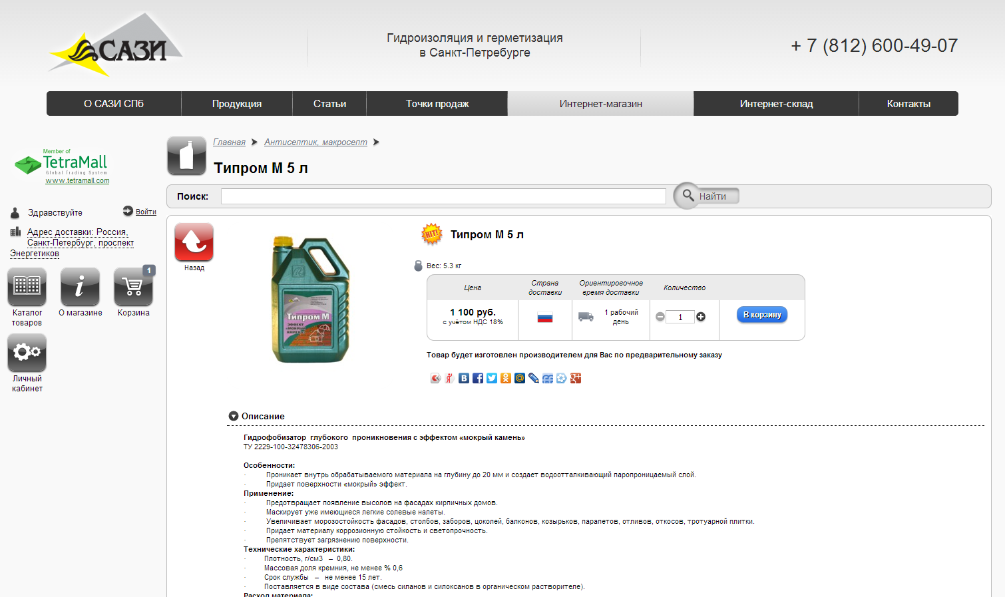Viewport: 1005px width, 597px height.
Task: Click the ТУ 2229-100-32478306-2003 text
Action: tap(291, 447)
